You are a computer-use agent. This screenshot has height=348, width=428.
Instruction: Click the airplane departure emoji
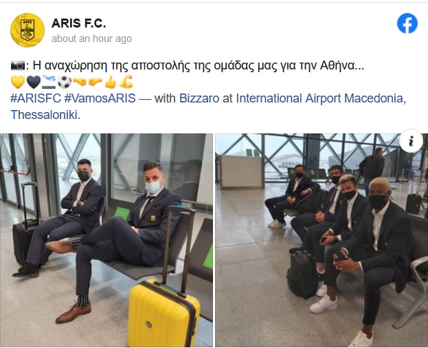click(49, 82)
